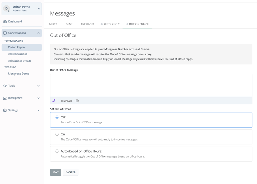257x184 pixels.
Task: Select the On out of office option
Action: (57, 135)
